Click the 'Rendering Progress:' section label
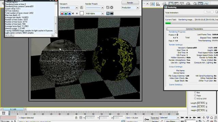The height and width of the screenshot is (122, 218). point(177,32)
